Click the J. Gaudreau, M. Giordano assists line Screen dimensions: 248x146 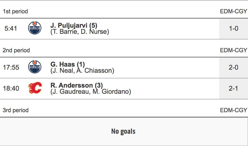pos(91,92)
